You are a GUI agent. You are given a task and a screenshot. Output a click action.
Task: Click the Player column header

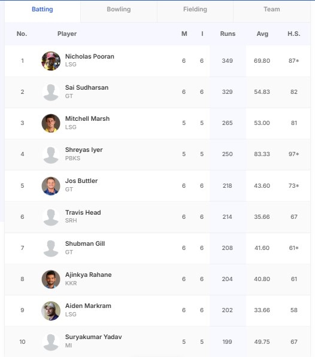coord(67,33)
